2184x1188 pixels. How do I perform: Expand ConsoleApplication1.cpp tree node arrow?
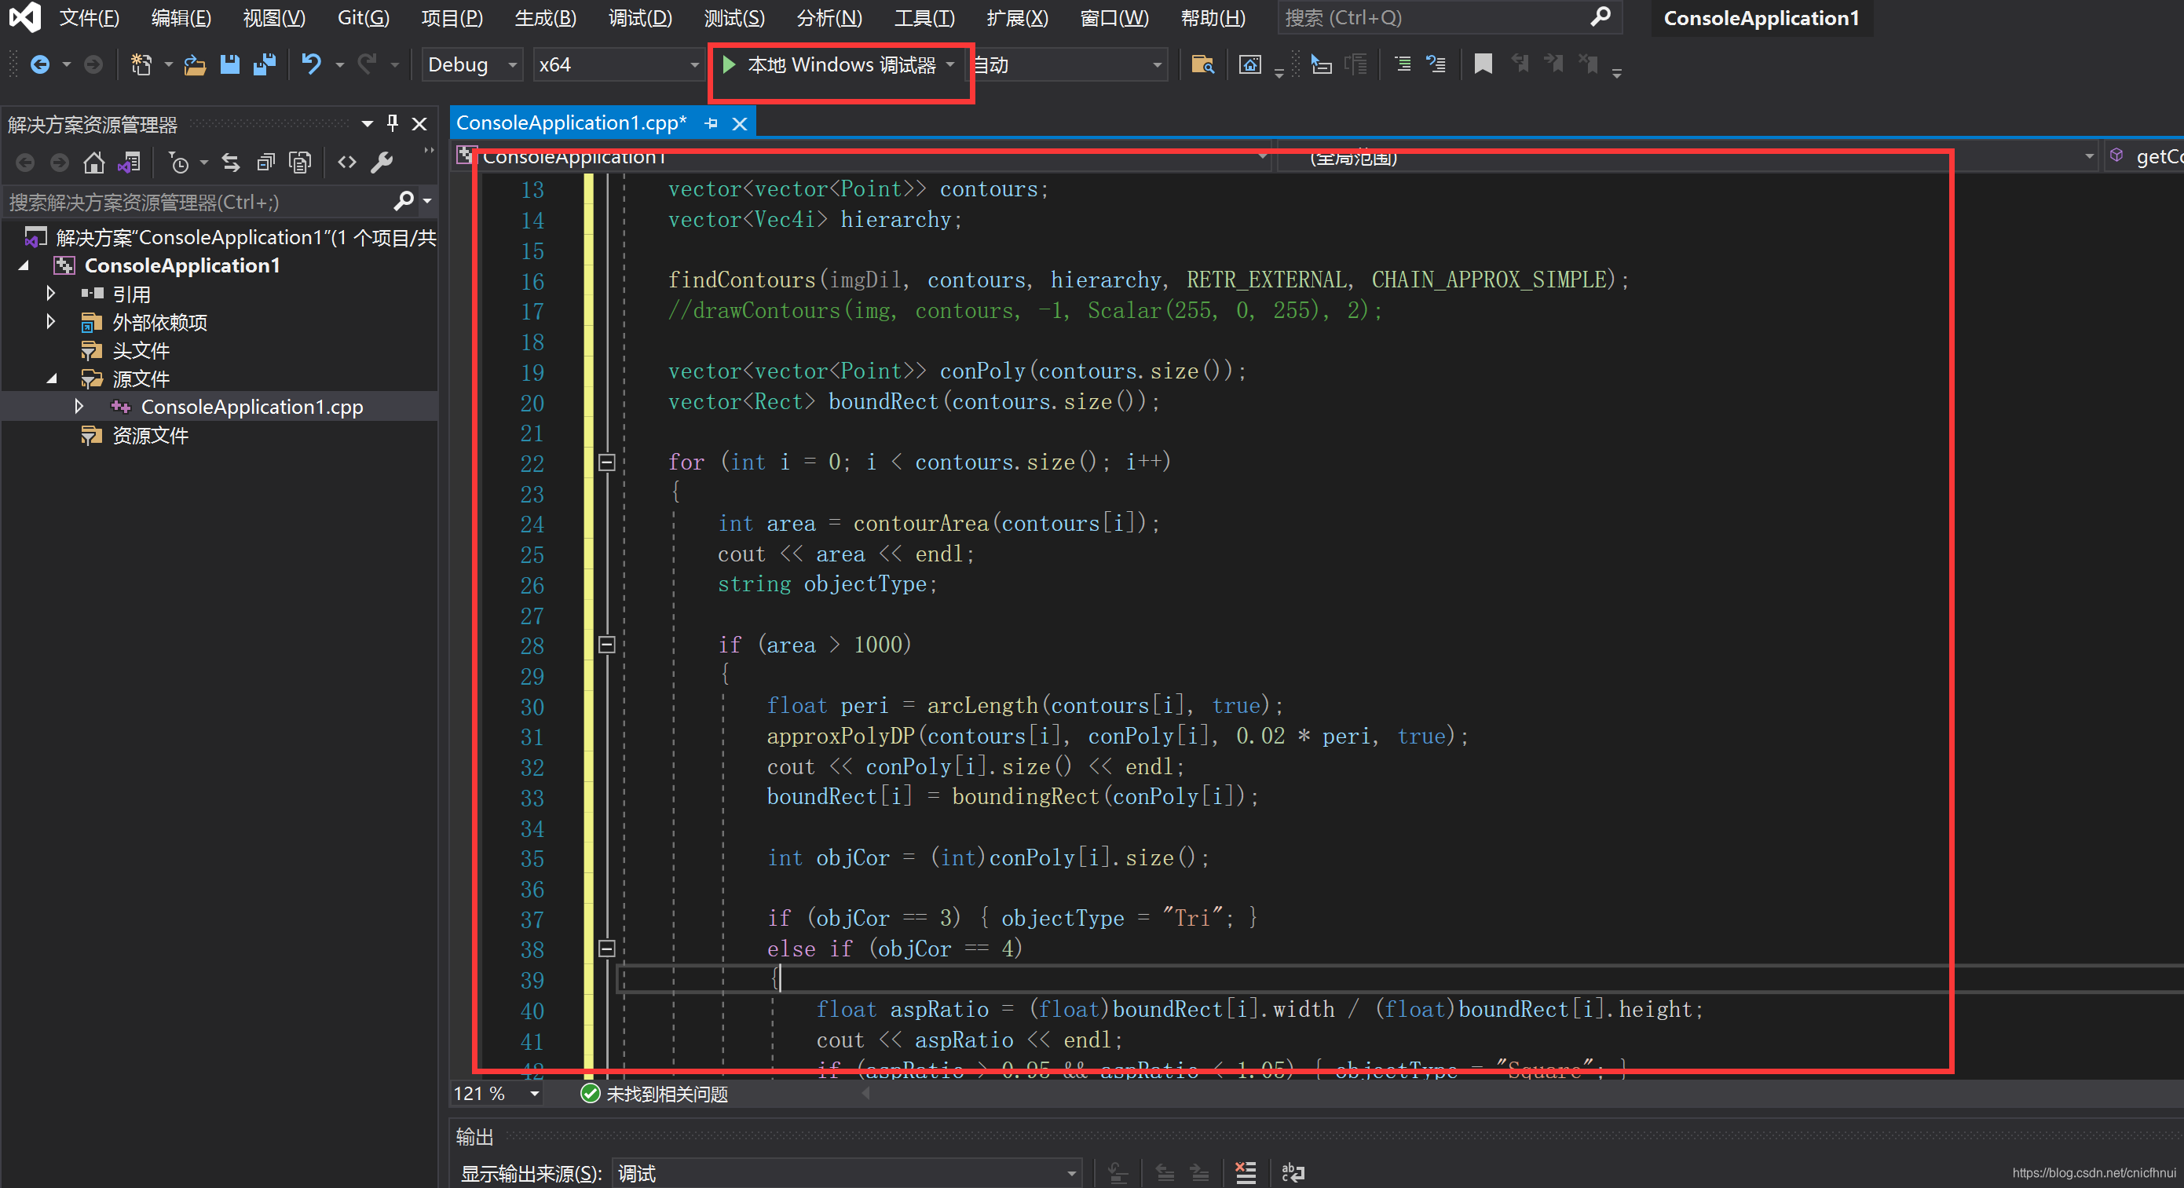pos(79,406)
